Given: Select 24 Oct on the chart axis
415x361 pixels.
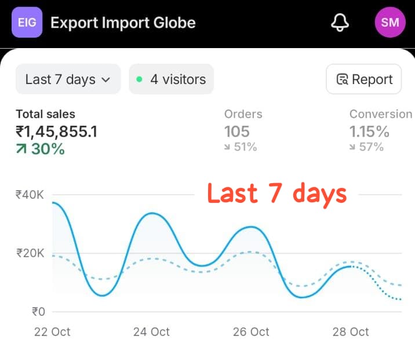Looking at the screenshot, I should (x=151, y=331).
